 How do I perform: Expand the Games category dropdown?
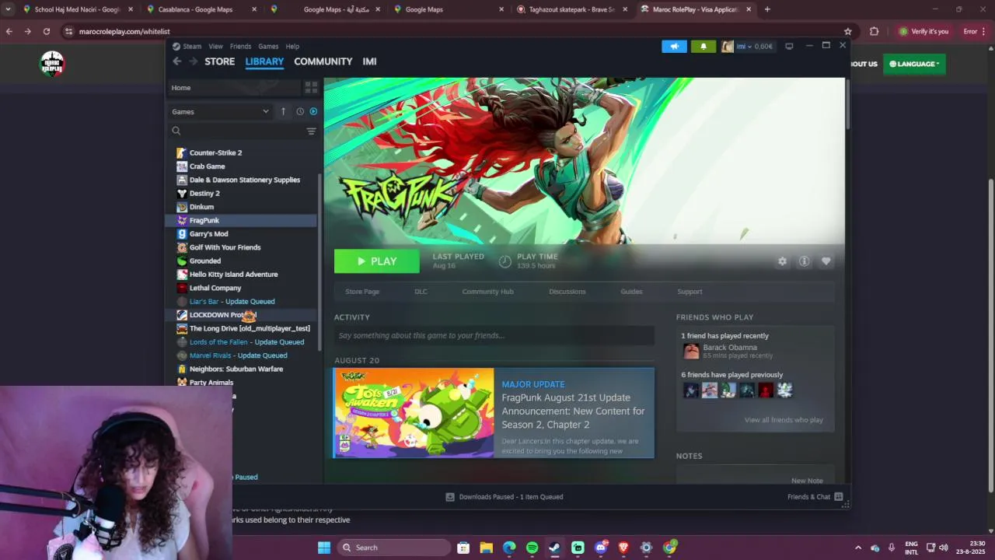click(x=220, y=111)
